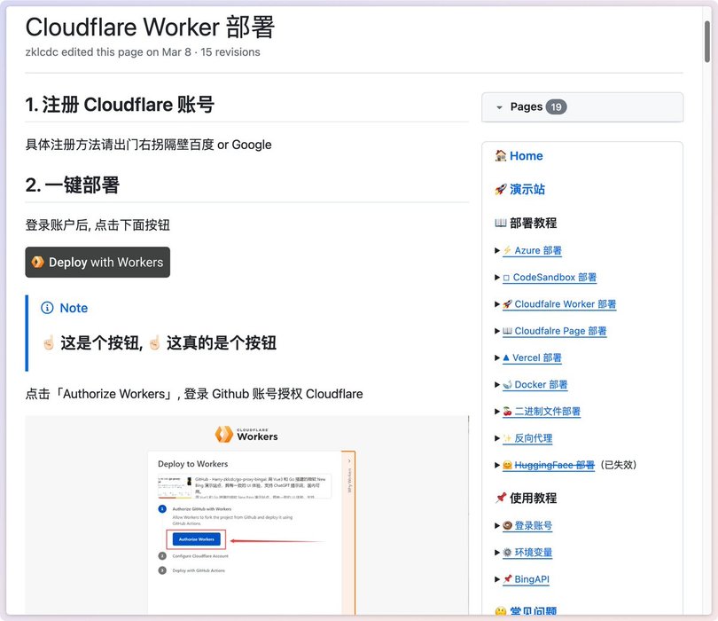Select the Docker 部署 page link
The image size is (718, 621).
coord(541,385)
